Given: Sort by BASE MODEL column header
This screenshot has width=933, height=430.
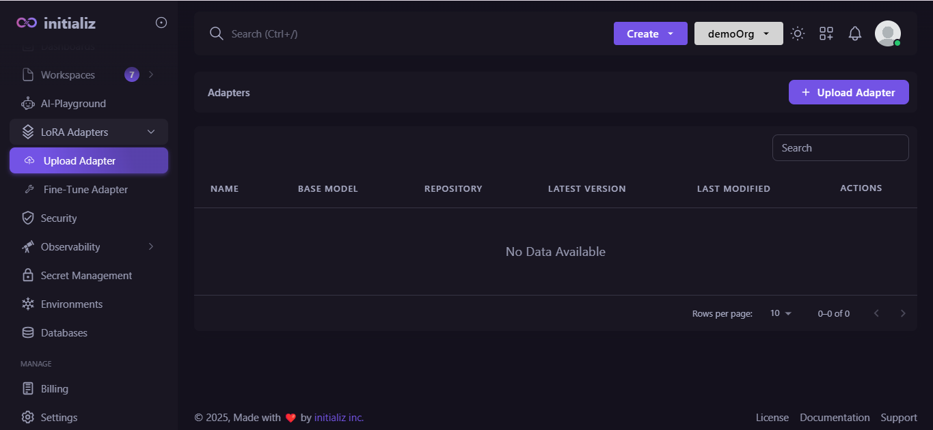Looking at the screenshot, I should 328,189.
